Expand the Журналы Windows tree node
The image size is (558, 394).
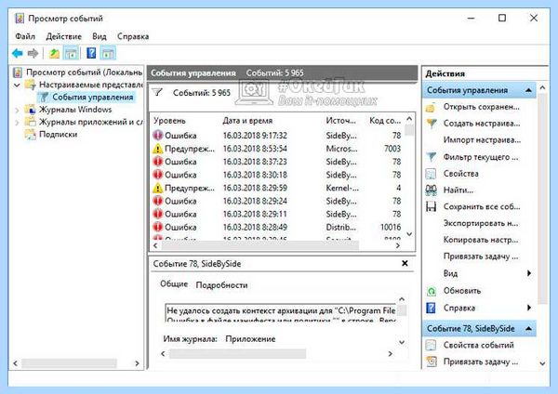click(x=17, y=110)
